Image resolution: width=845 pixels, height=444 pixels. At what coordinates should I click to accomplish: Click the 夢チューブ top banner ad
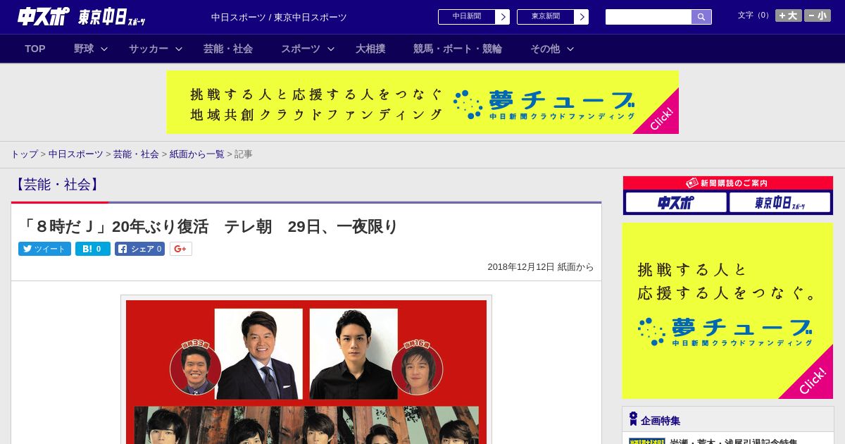(423, 102)
